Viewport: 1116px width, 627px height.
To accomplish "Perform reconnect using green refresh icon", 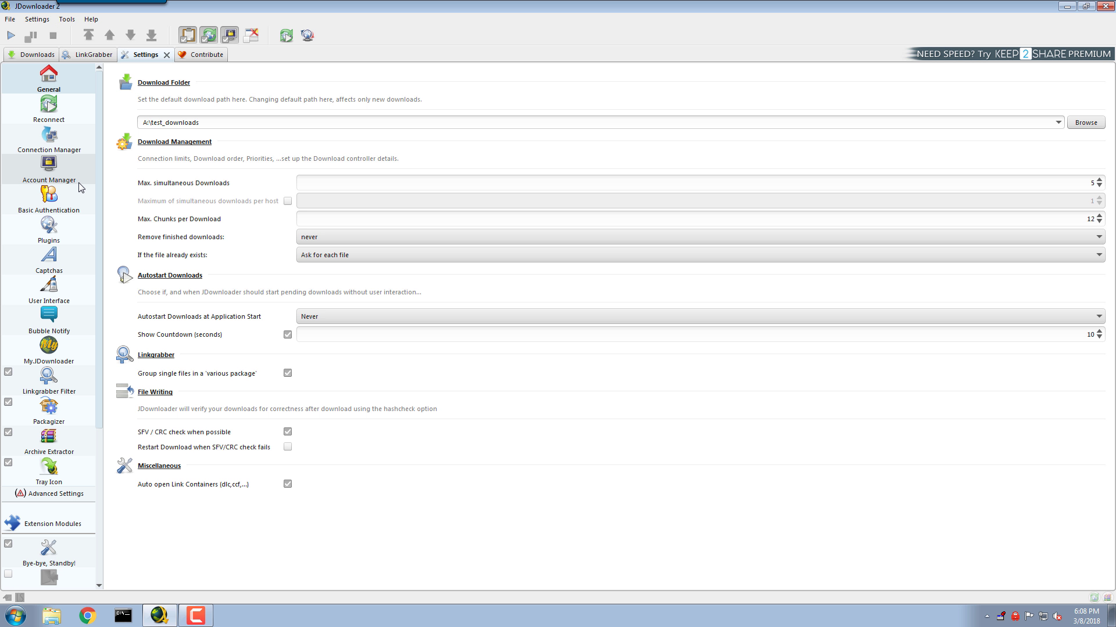I will 286,35.
